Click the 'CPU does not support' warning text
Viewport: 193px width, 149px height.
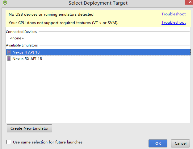(63, 23)
